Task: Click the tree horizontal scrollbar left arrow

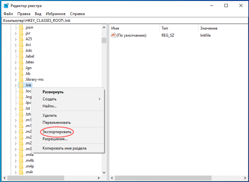Action: click(x=5, y=178)
